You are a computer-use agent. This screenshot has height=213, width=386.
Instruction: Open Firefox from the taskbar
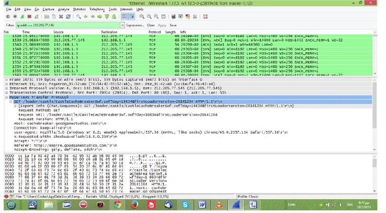click(x=134, y=205)
